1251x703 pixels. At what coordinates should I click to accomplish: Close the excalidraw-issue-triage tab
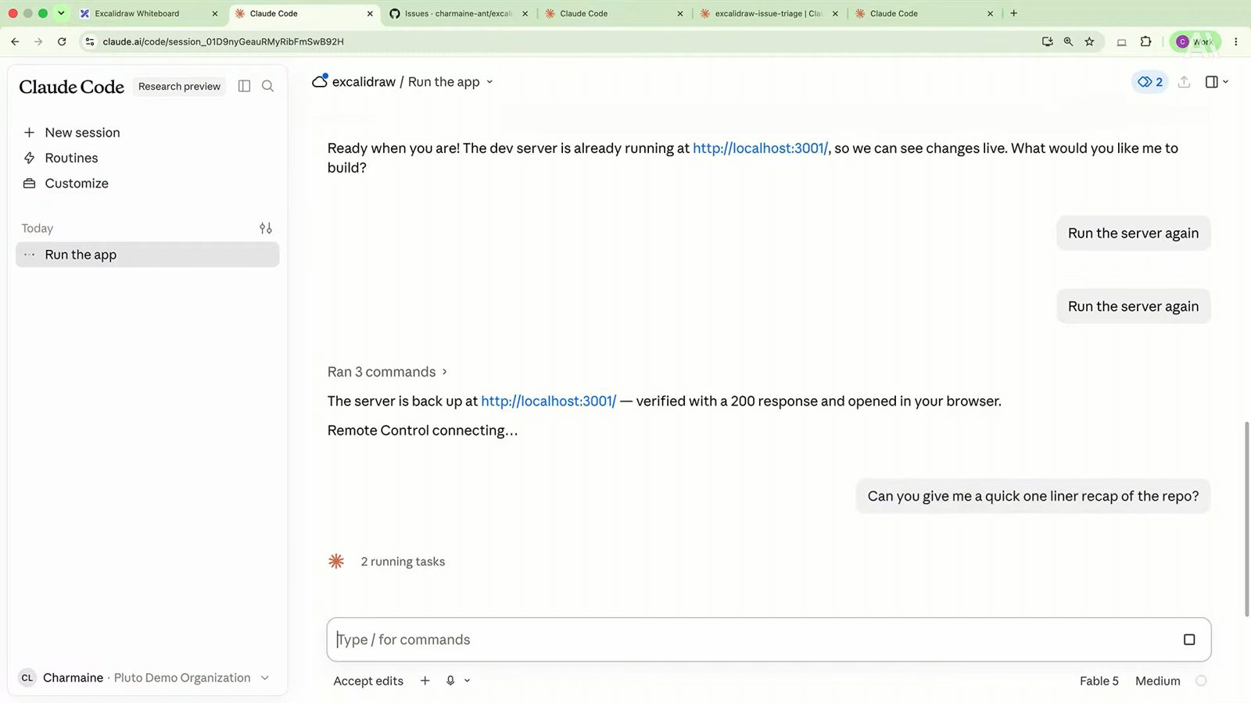coord(835,13)
